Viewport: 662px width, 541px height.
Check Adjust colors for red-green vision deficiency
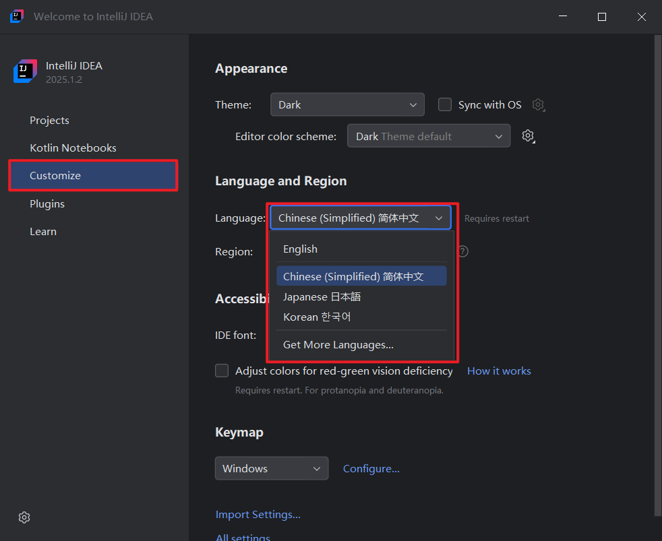(222, 371)
